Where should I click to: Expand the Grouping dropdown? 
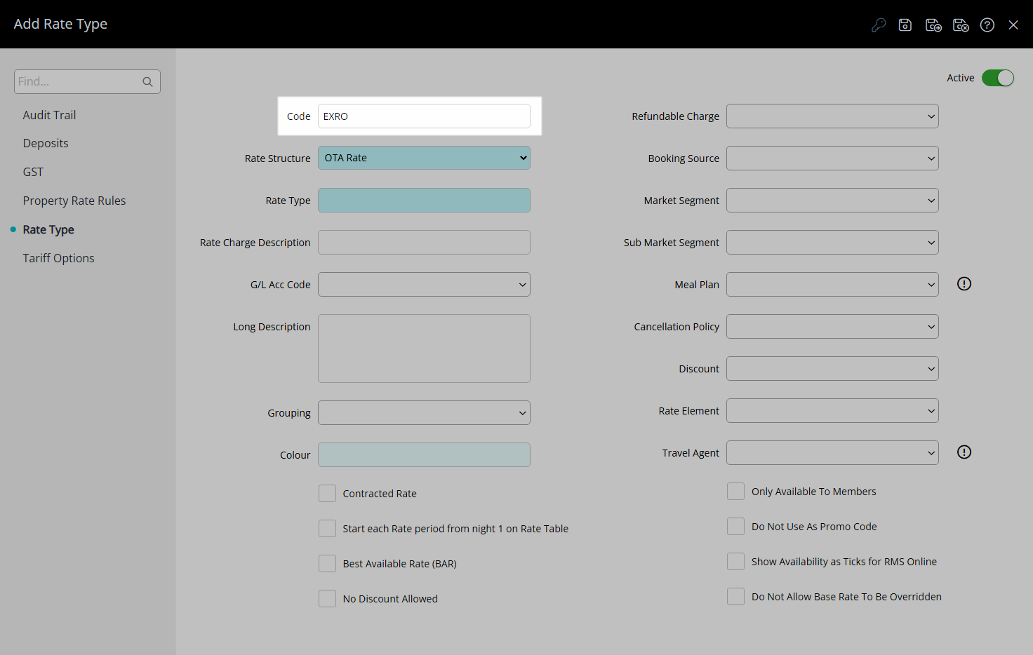point(424,413)
